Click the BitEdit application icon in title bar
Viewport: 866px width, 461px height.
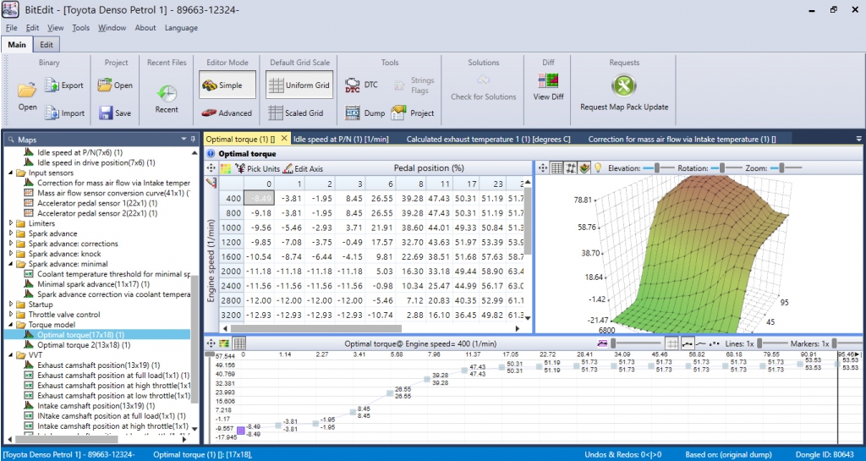click(x=11, y=9)
